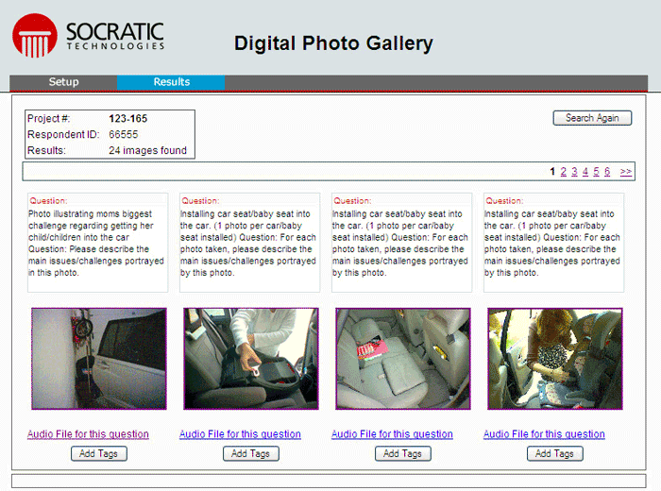Viewport: 661px width, 491px height.
Task: Add tags to the first photo
Action: pyautogui.click(x=99, y=454)
